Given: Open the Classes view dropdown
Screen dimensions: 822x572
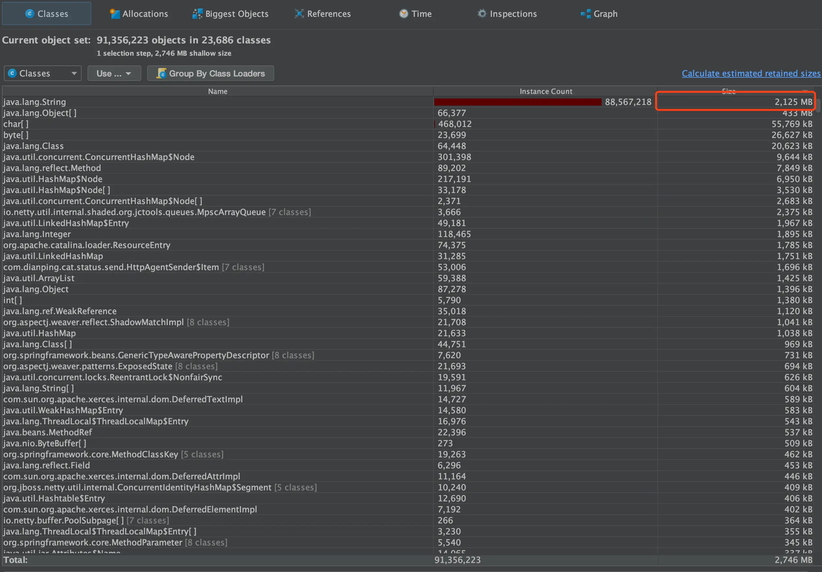Looking at the screenshot, I should point(42,73).
